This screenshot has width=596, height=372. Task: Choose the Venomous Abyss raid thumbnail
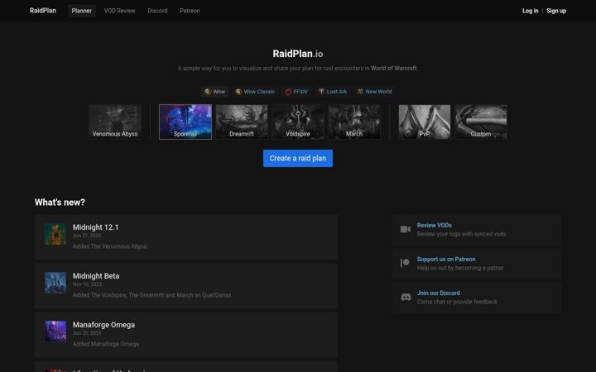pos(115,122)
